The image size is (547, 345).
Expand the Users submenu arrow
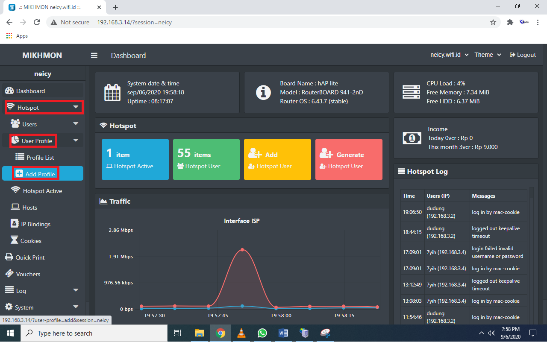tap(76, 124)
